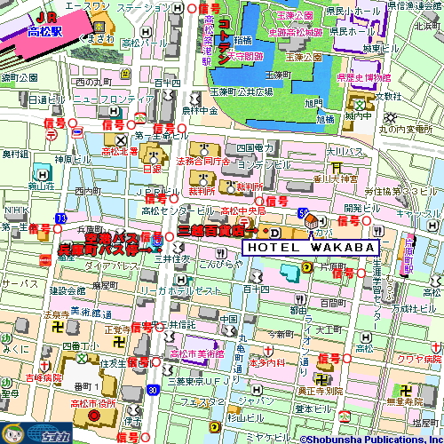Click the 三越百貨店 red label
The height and width of the screenshot is (444, 444).
[x=210, y=231]
